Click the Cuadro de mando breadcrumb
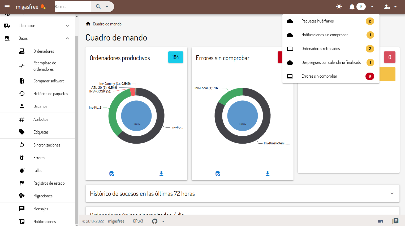The image size is (405, 226). 107,24
